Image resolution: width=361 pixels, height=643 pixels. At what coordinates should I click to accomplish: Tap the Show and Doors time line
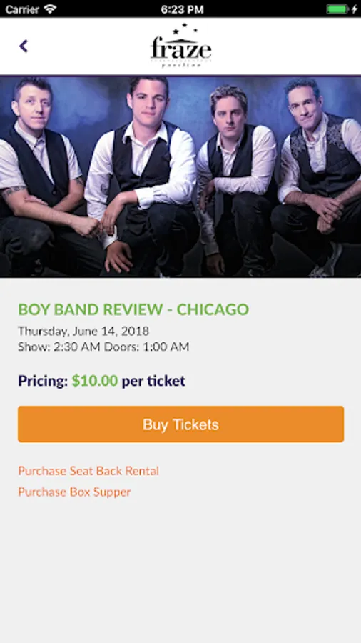click(103, 347)
